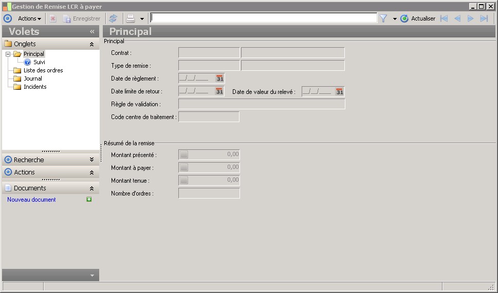The width and height of the screenshot is (498, 293).
Task: Open calendar for Date de règlement
Action: [x=220, y=79]
